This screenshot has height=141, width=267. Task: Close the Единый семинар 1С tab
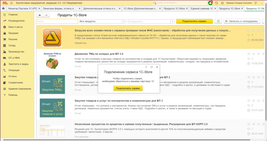tap(215, 9)
